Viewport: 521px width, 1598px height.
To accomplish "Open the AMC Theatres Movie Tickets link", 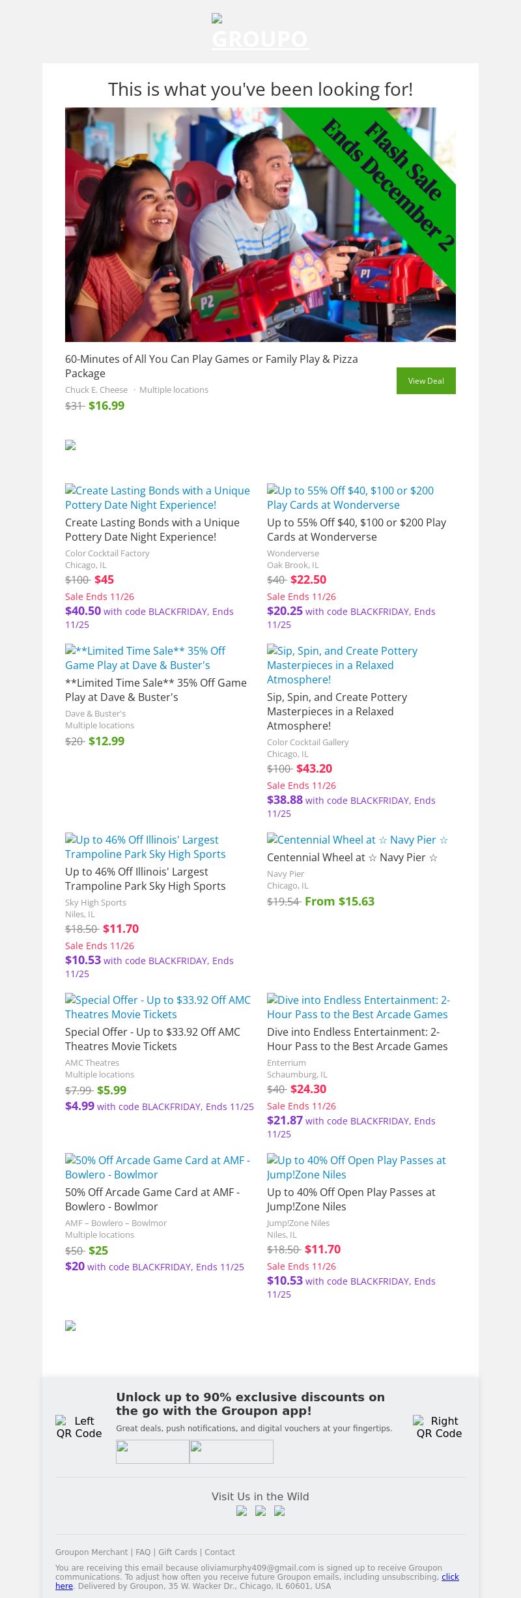I will click(x=158, y=1007).
